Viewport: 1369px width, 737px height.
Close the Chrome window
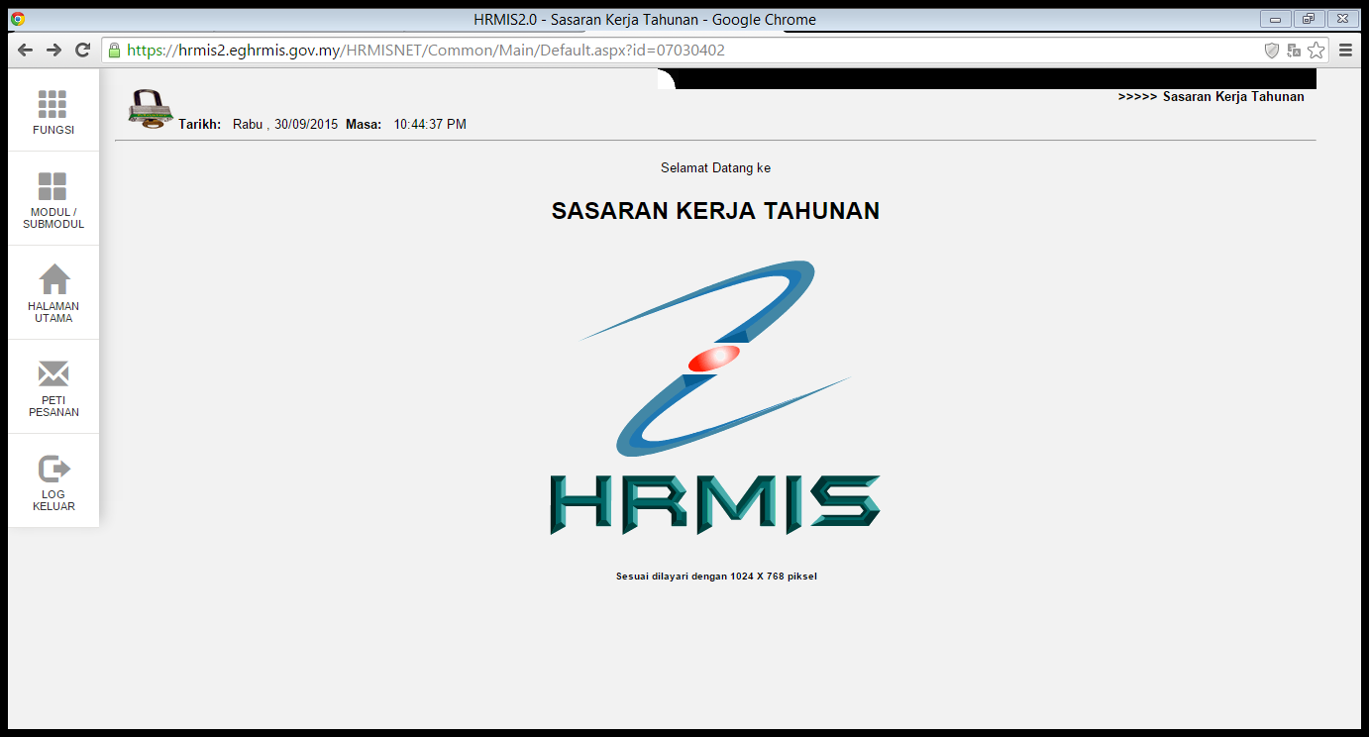1343,19
